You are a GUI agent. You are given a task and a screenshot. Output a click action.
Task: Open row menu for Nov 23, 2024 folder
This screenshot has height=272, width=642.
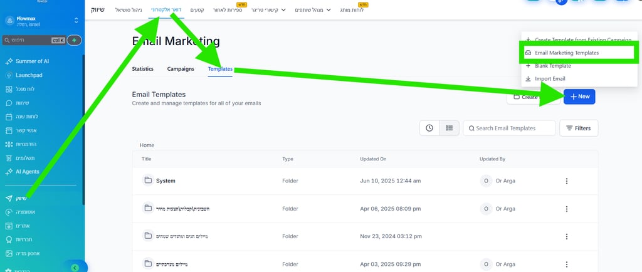pos(567,236)
